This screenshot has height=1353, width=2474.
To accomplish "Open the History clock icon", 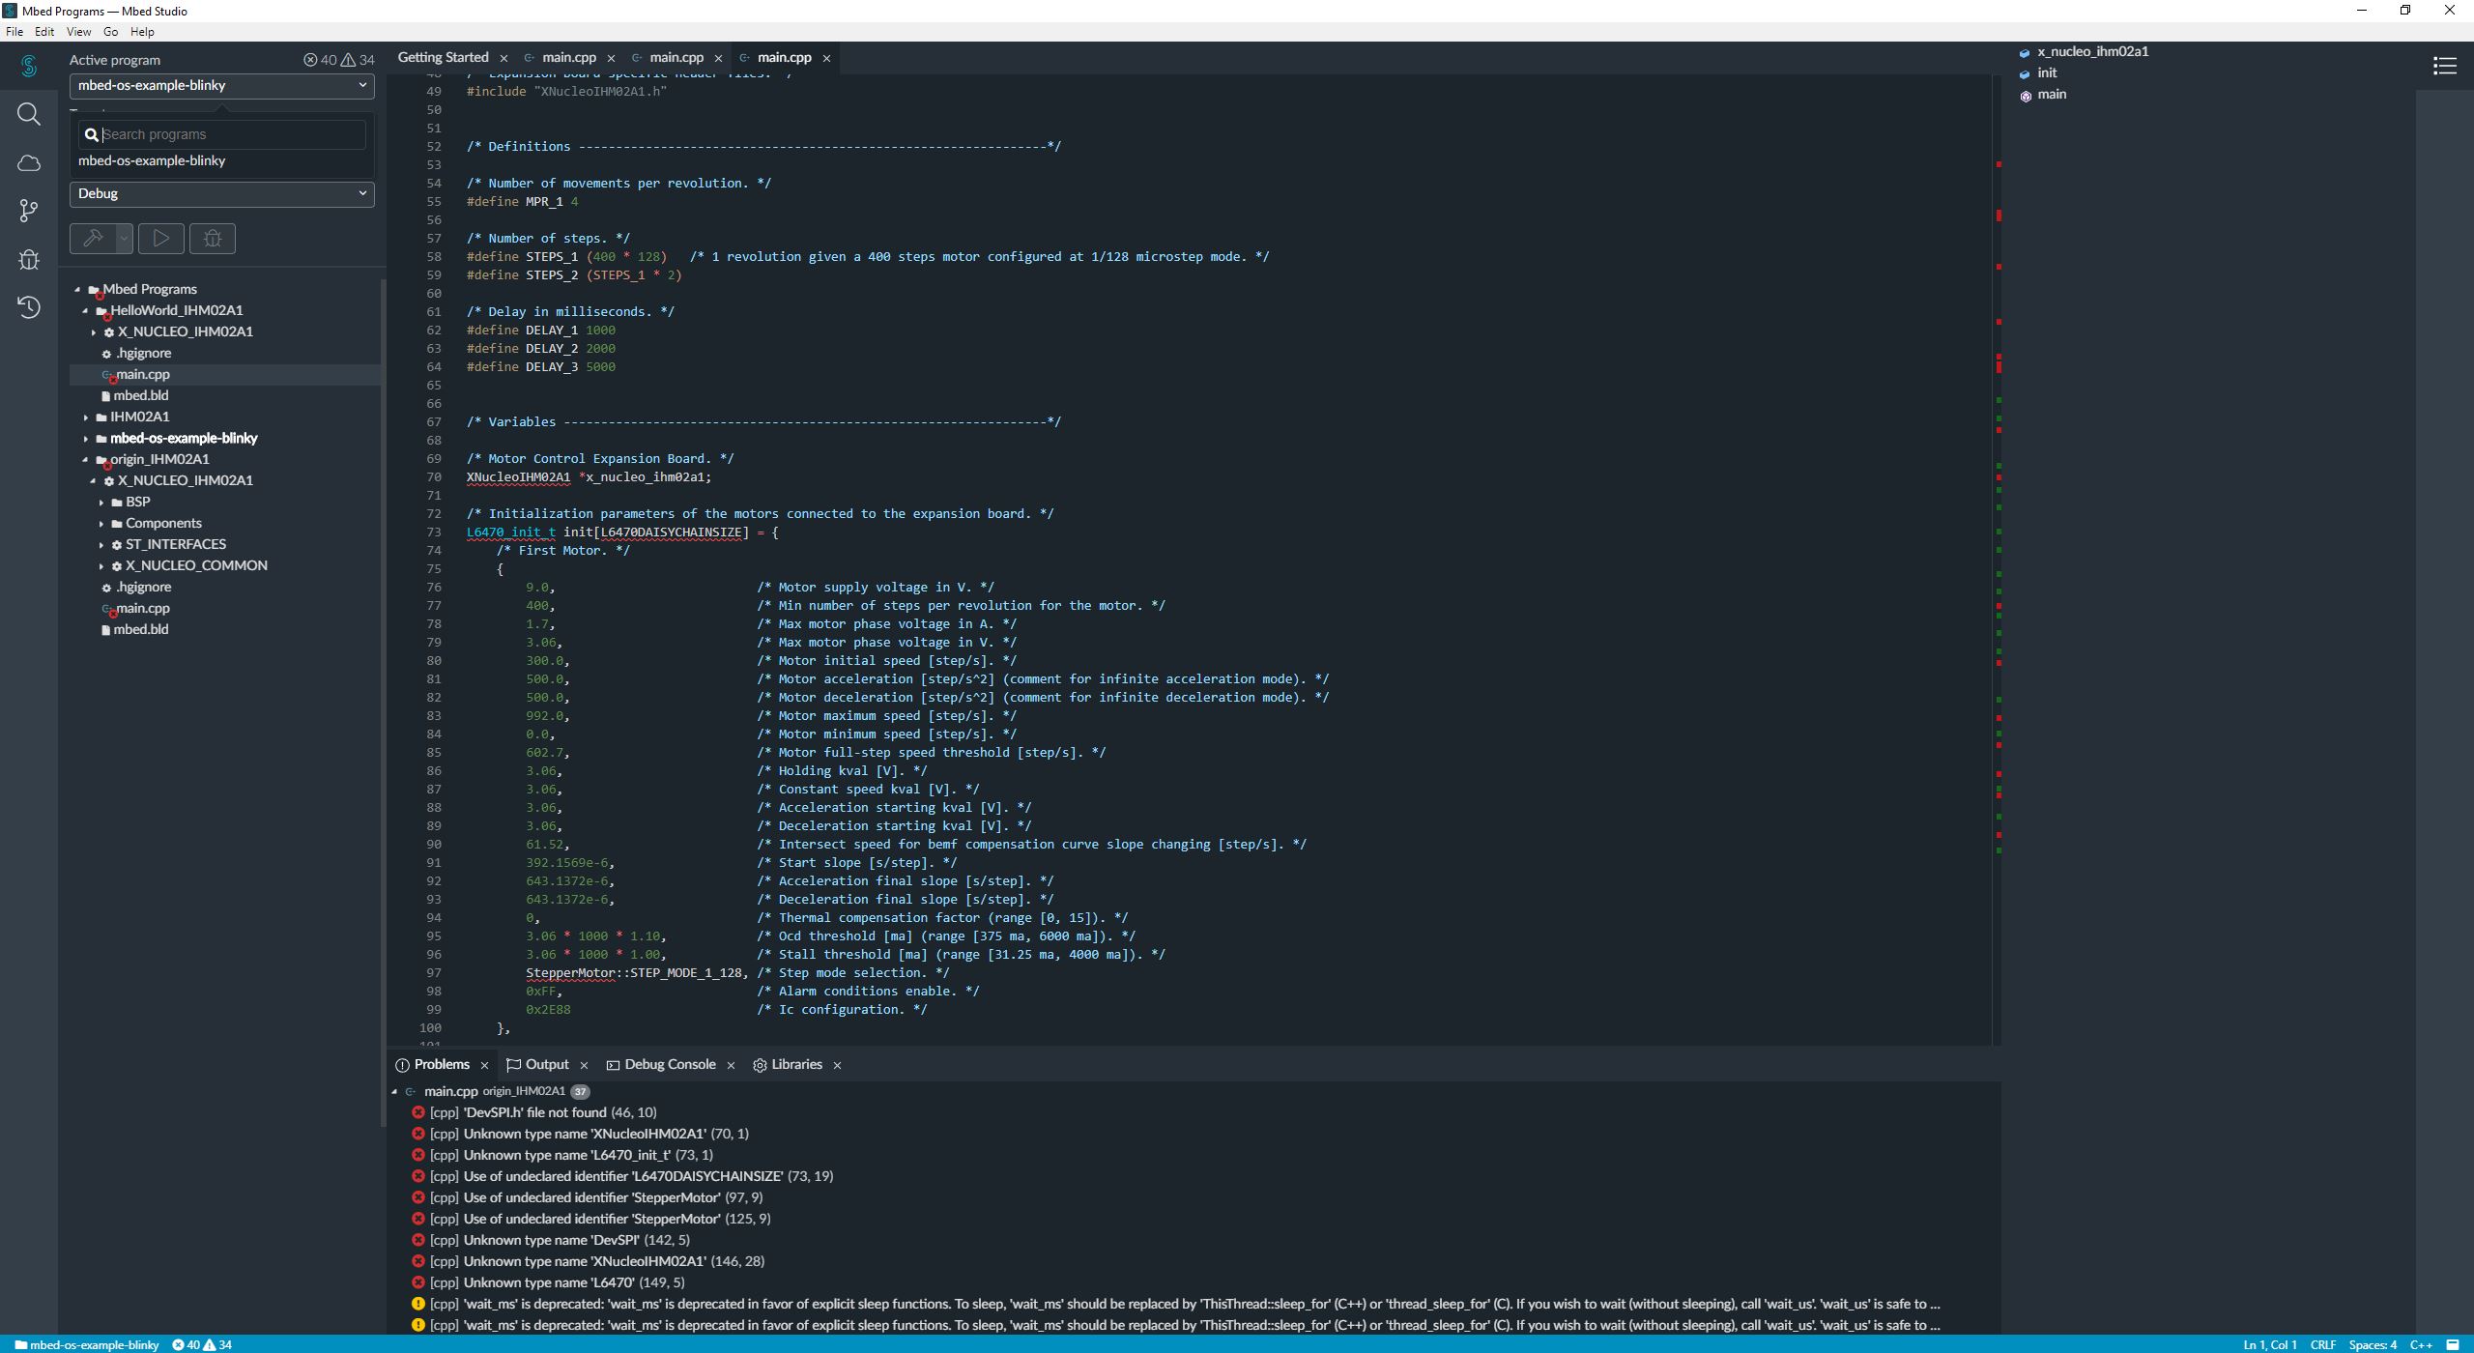I will 29,307.
